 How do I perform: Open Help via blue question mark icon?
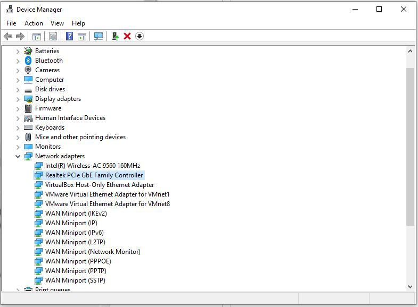(x=69, y=36)
